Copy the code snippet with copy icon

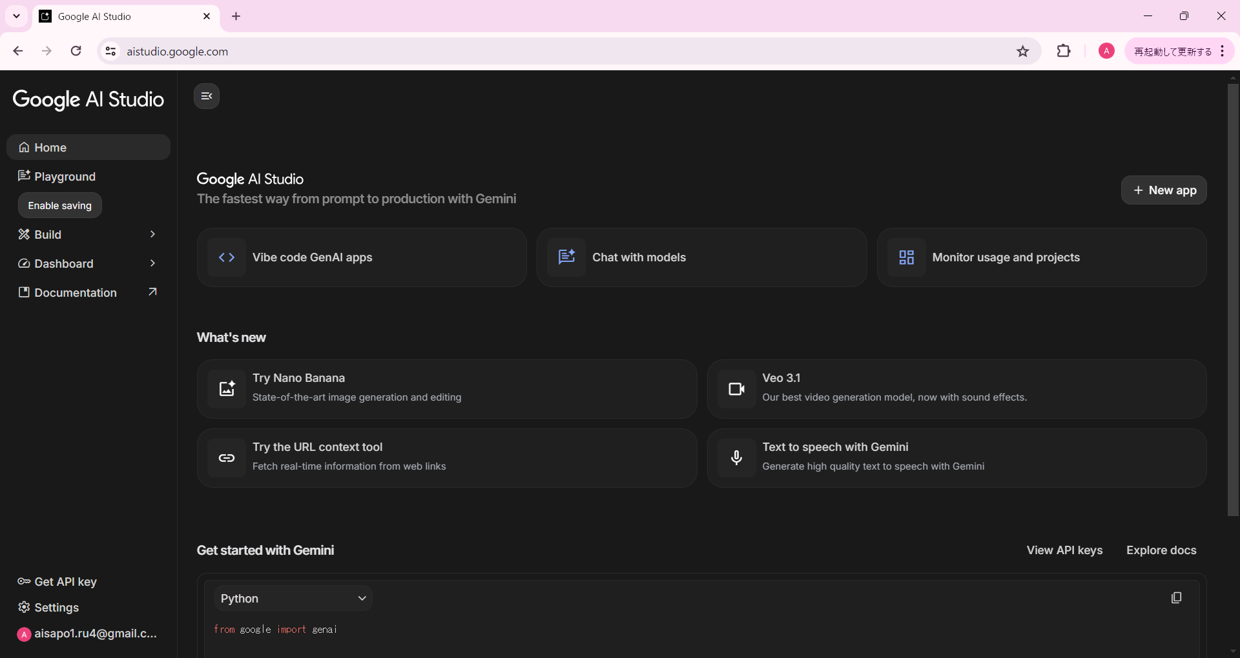pyautogui.click(x=1176, y=598)
